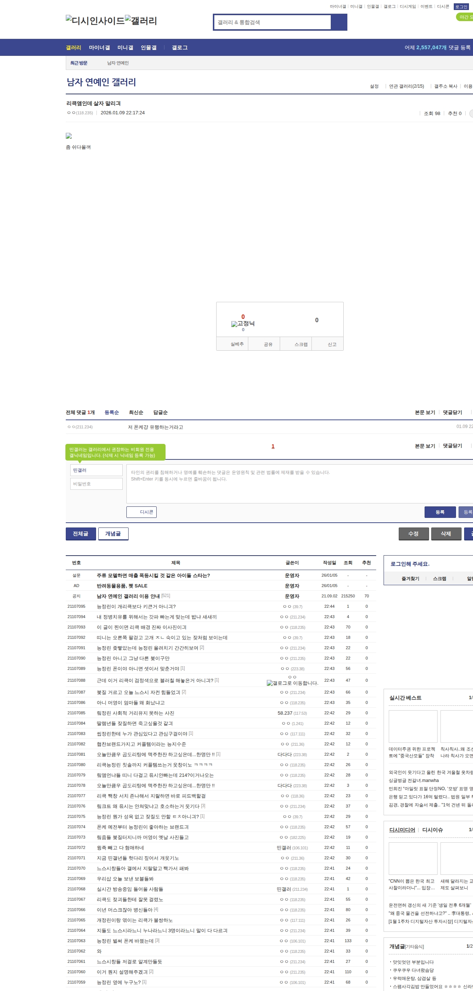Open the 디시미디어 thumbnail above the CNN headline
The image size is (473, 991).
[413, 859]
